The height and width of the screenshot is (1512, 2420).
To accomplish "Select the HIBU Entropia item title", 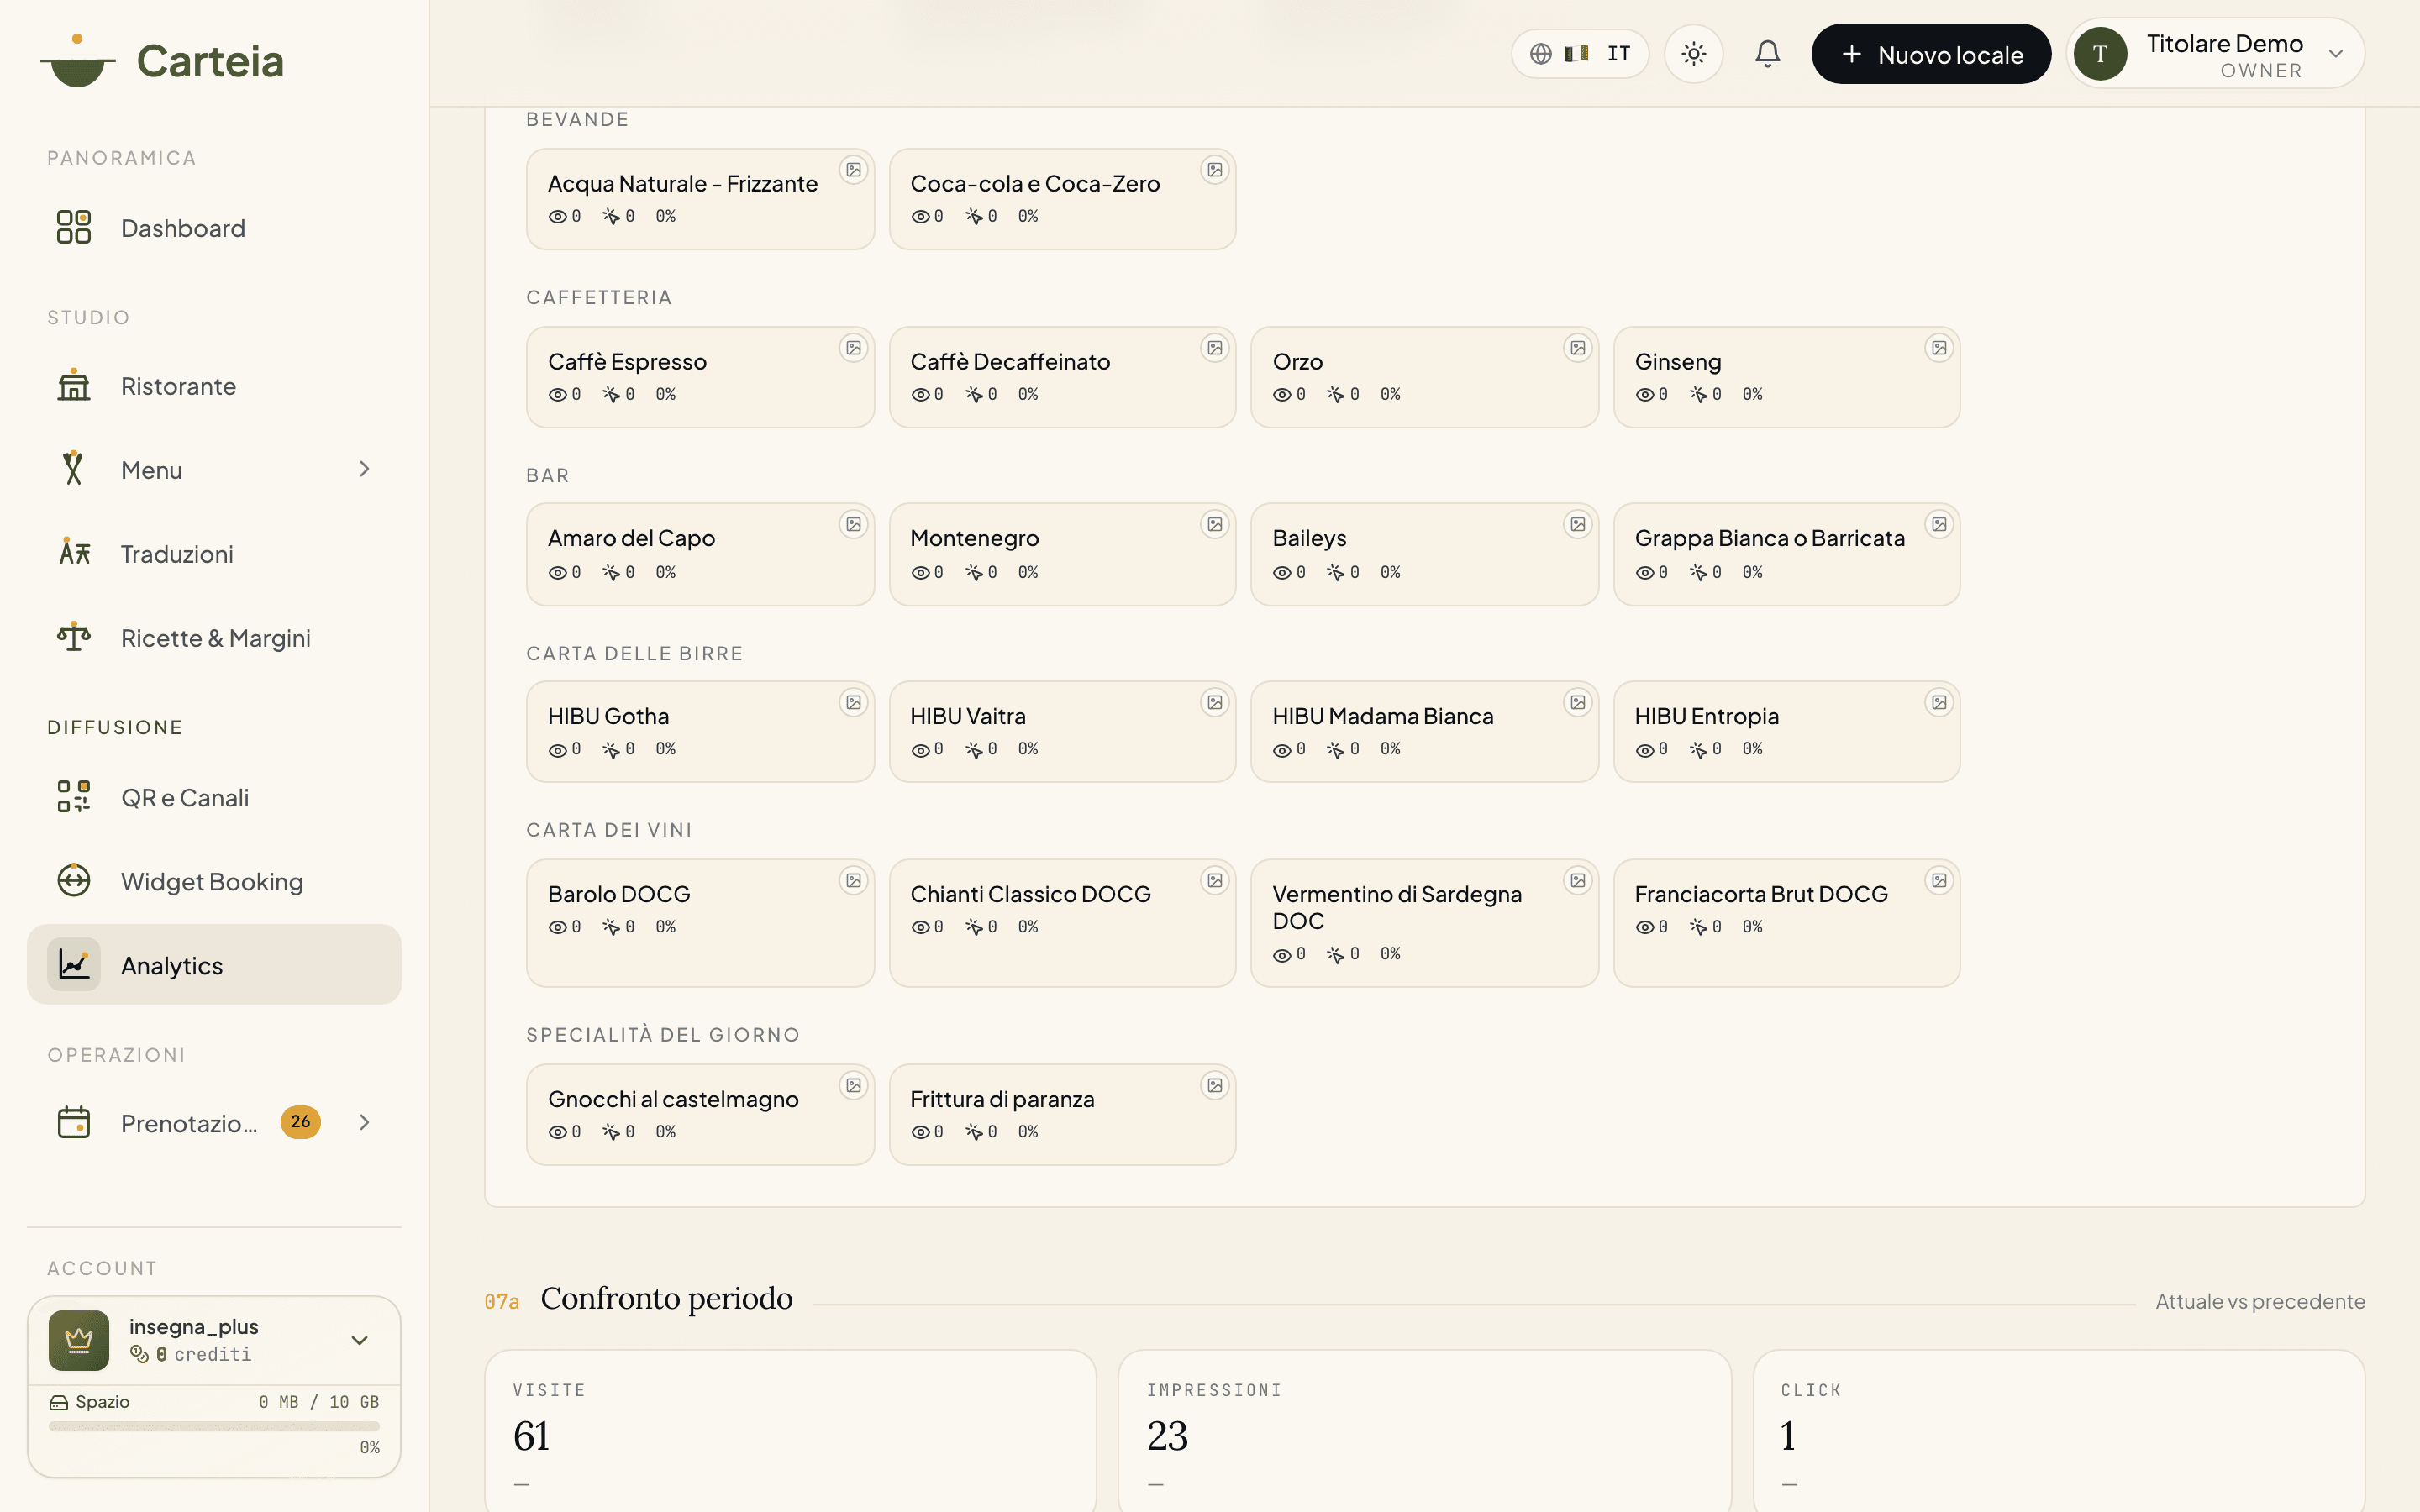I will coord(1706,716).
